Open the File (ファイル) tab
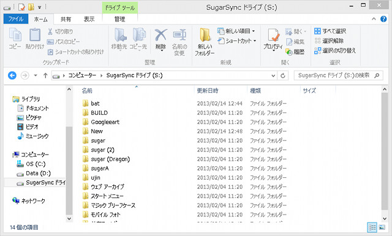This screenshot has height=236, width=392. click(16, 19)
